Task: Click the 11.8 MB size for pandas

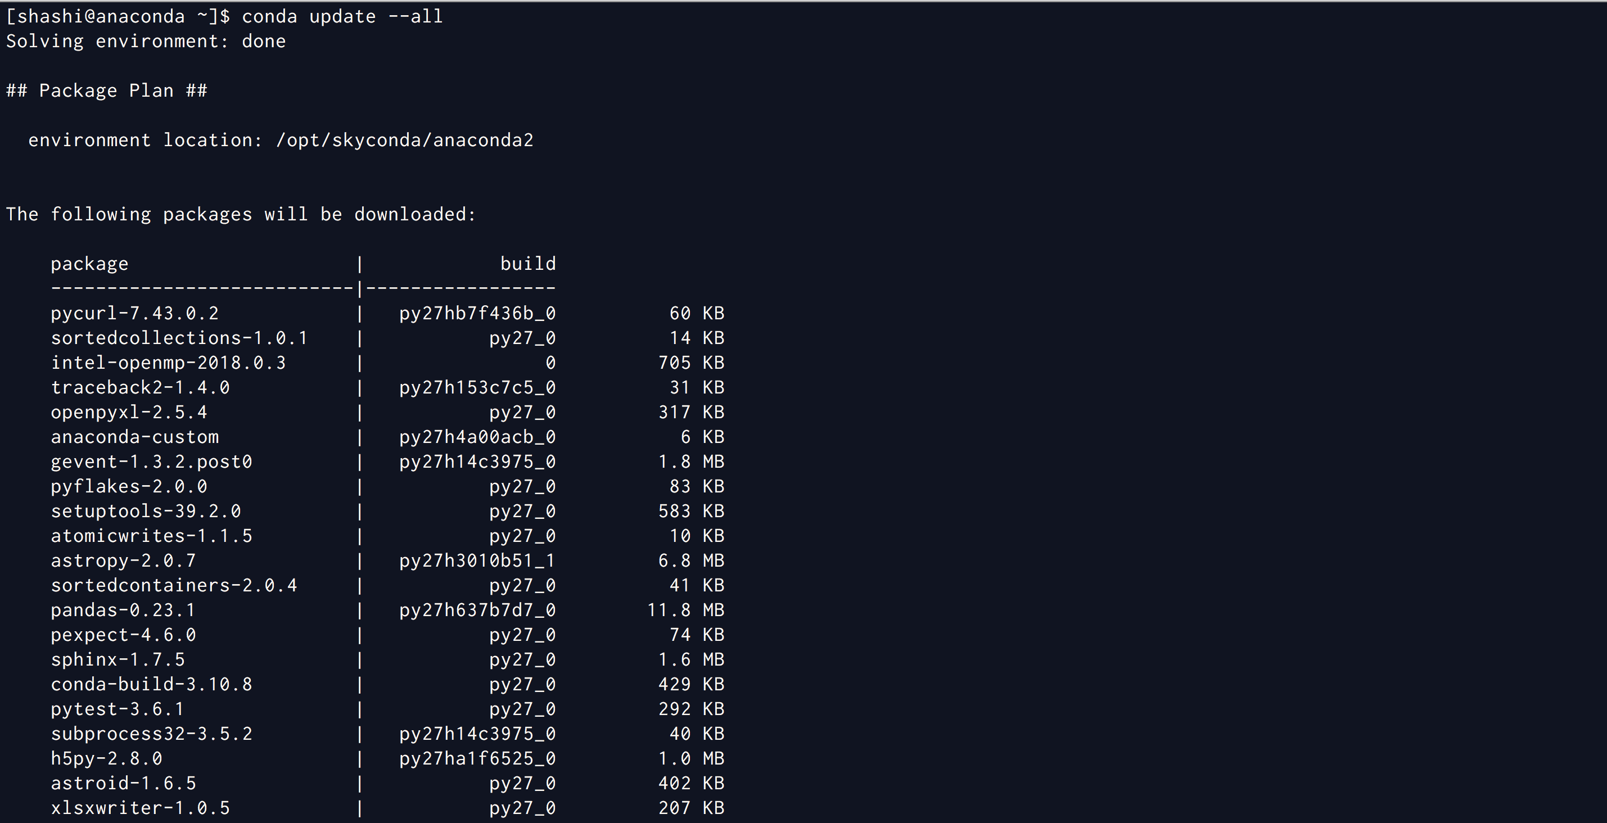Action: click(x=685, y=610)
